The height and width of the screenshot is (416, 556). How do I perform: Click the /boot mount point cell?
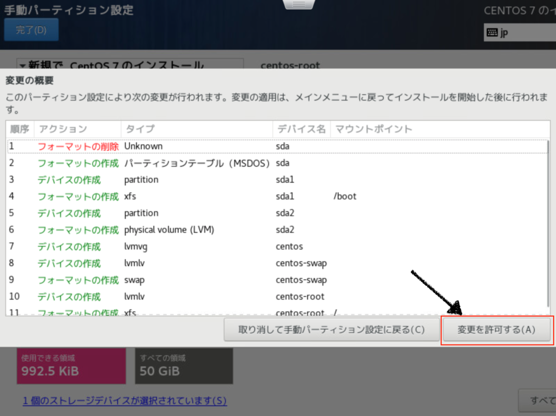(345, 197)
